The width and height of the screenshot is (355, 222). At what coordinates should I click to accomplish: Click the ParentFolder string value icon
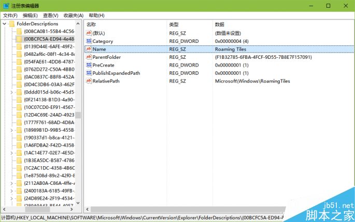point(89,57)
